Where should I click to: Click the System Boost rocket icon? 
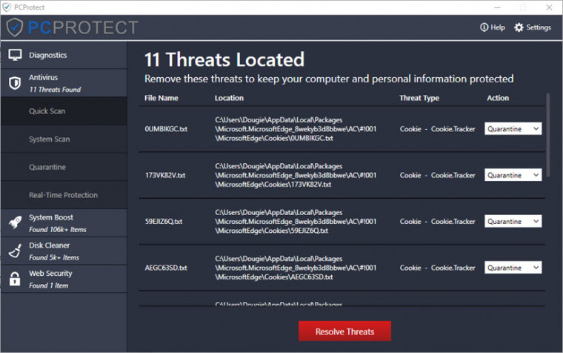click(15, 223)
